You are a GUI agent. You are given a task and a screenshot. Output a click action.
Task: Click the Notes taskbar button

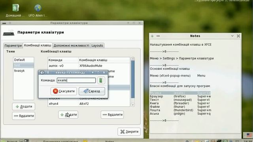[x=110, y=141]
